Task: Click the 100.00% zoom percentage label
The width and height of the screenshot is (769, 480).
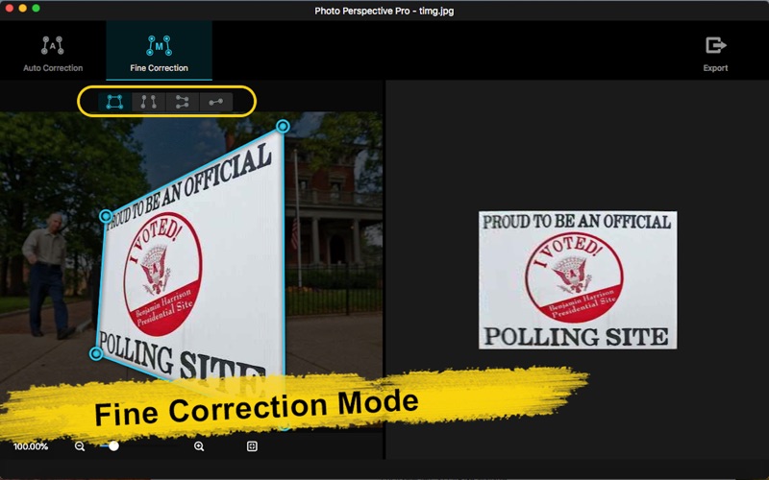Action: coord(31,446)
